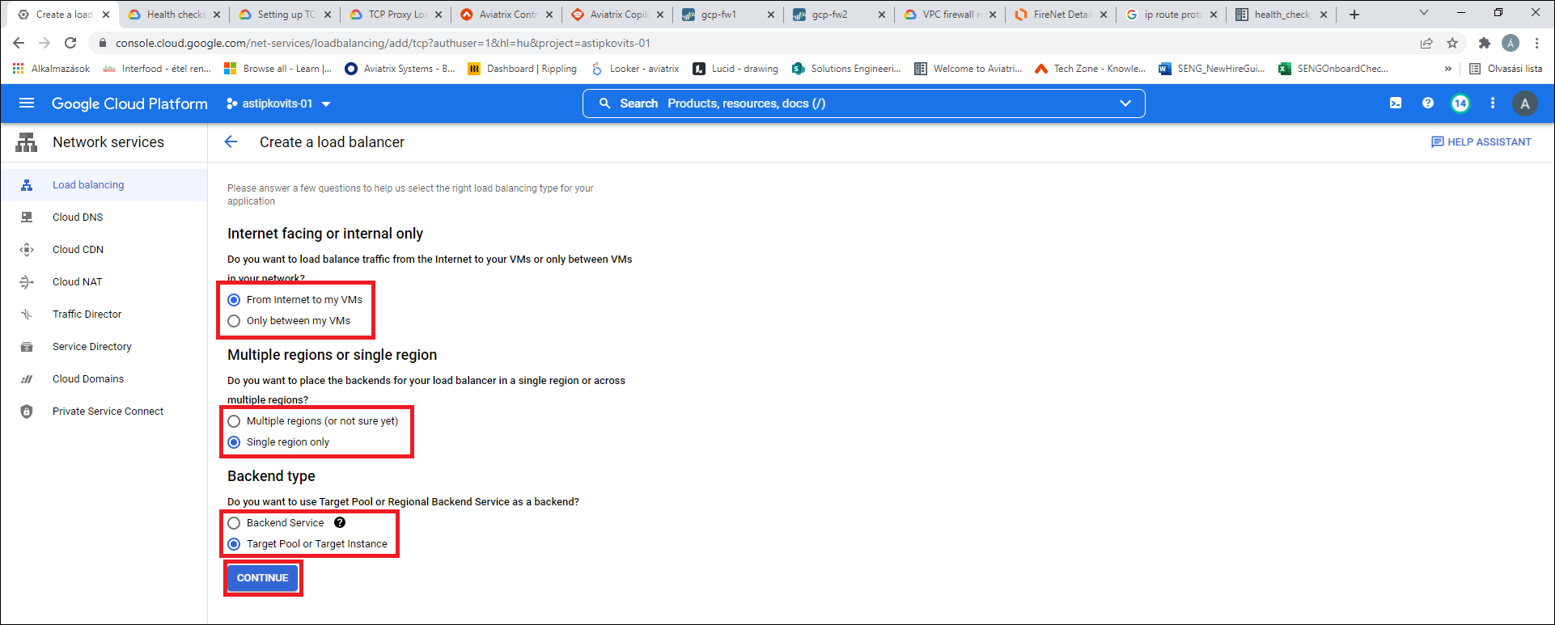Show more bookmarks with the overflow chevron
This screenshot has height=625, width=1555.
click(1447, 69)
